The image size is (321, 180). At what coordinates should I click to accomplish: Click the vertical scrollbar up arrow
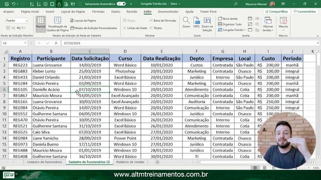[x=318, y=50]
